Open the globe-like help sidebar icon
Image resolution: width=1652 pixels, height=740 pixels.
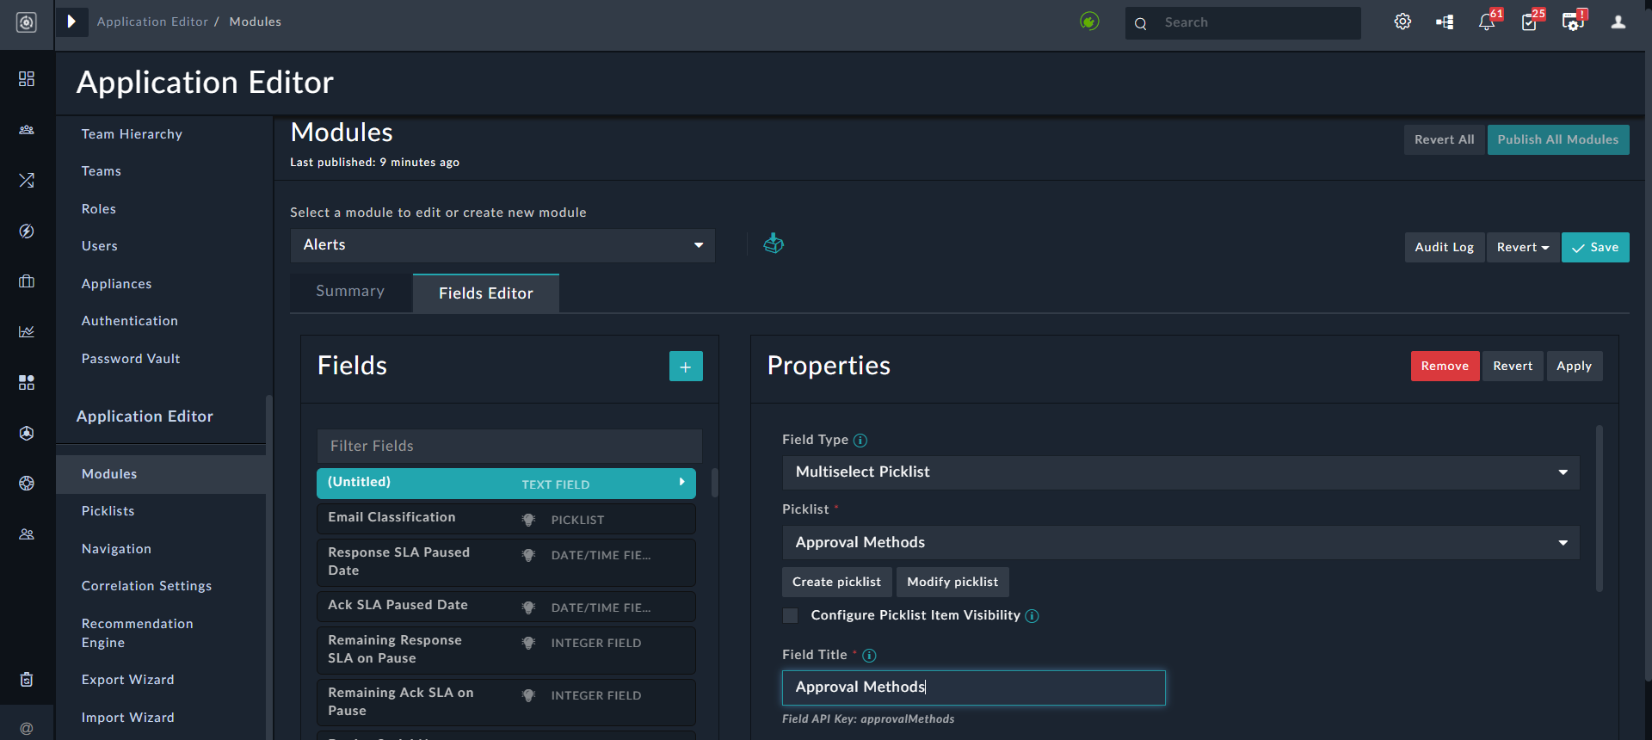(27, 484)
